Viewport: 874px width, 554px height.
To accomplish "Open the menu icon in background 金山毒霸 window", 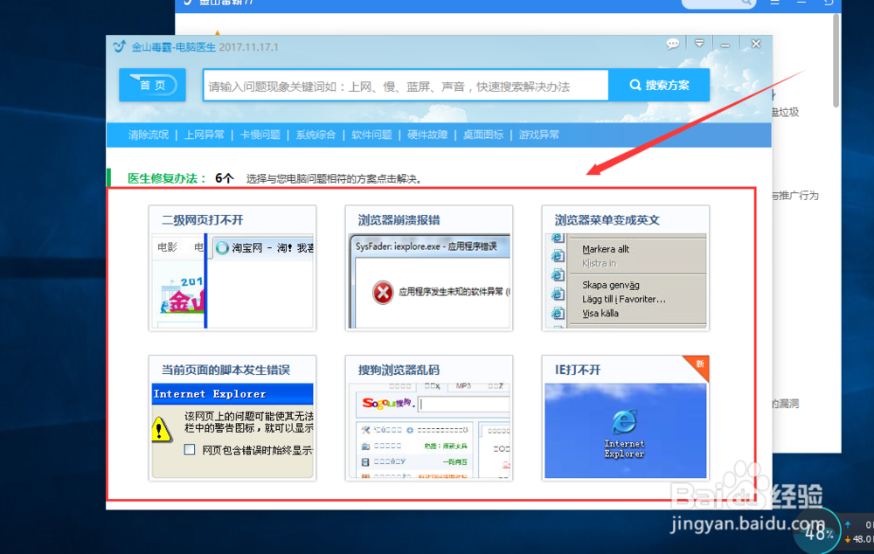I will (774, 3).
